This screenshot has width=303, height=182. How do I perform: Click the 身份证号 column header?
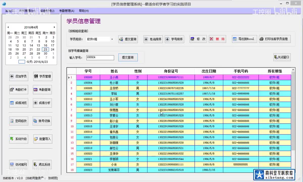pos(171,71)
